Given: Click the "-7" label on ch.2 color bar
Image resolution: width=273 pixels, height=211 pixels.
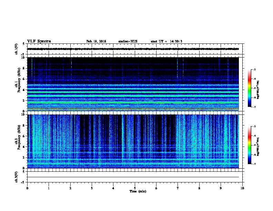Looking at the screenshot, I should pyautogui.click(x=254, y=164).
